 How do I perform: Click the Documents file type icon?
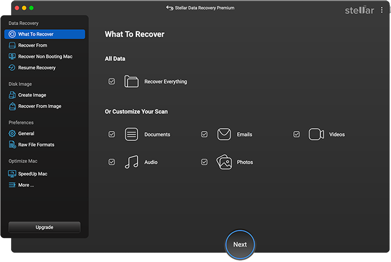click(x=131, y=135)
